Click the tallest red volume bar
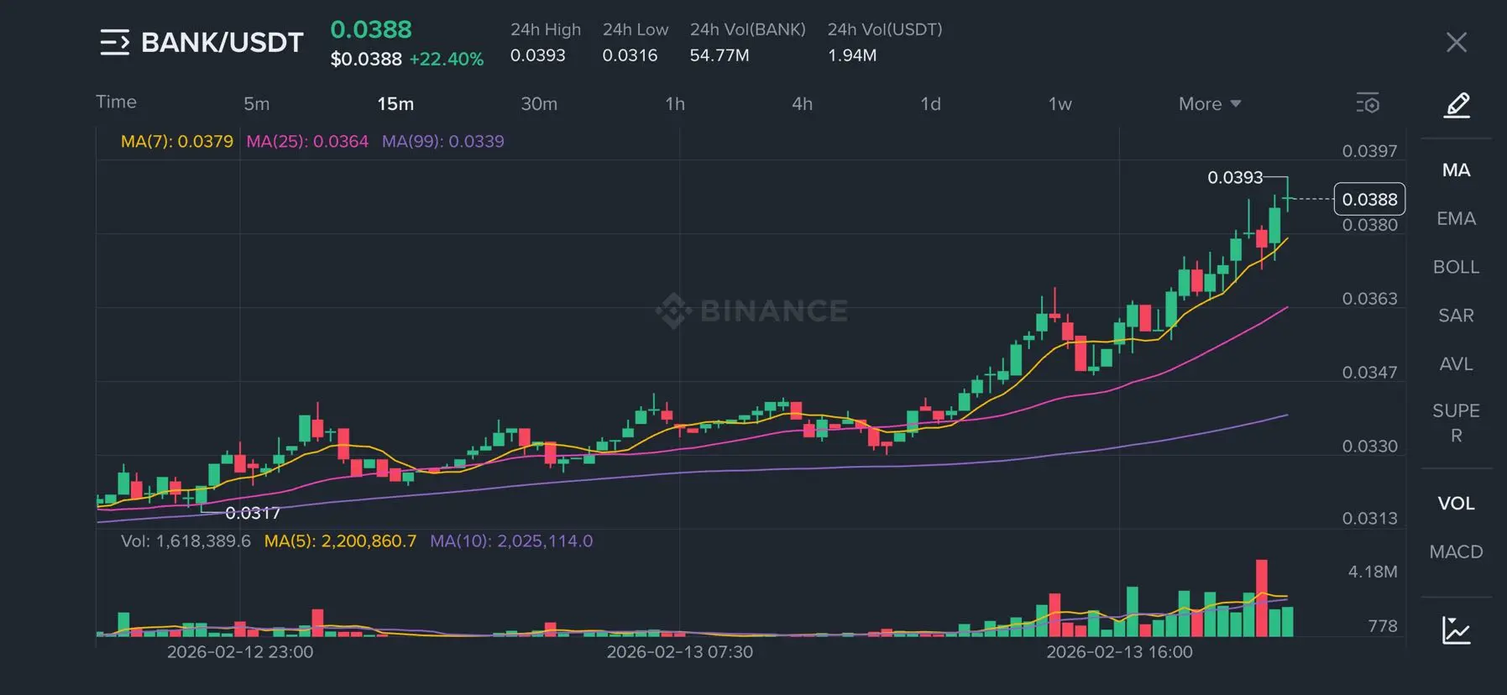 click(x=1261, y=598)
